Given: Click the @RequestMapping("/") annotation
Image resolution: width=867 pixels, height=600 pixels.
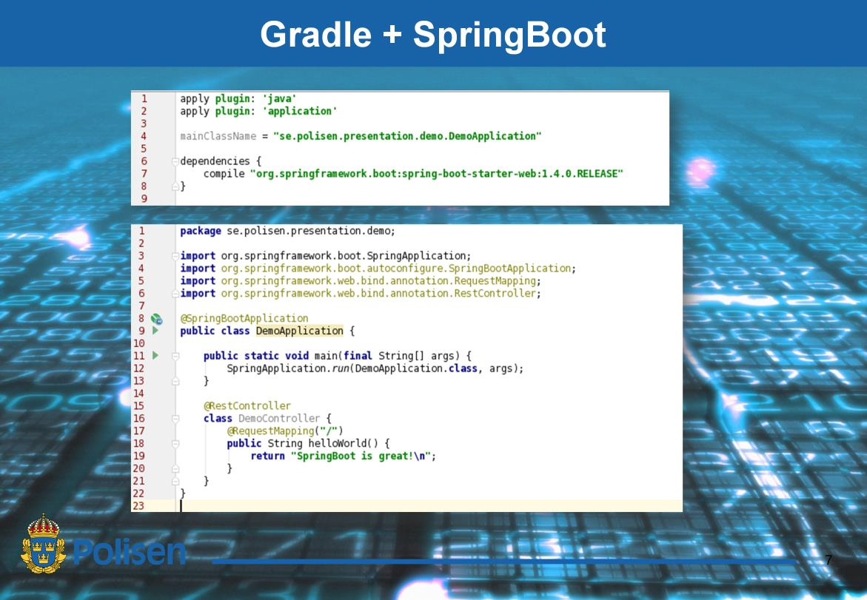Looking at the screenshot, I should point(285,431).
